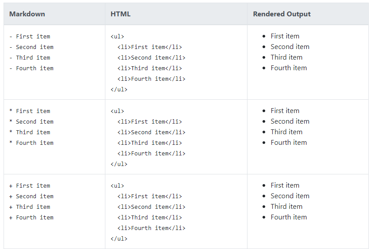Click rendered 'Fourth item' bullet in the plus-list row
The height and width of the screenshot is (249, 371).
point(289,217)
